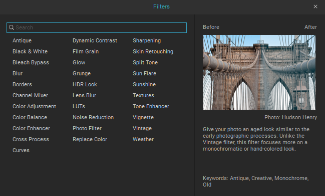Choose the Skin Retouching filter
Viewport: 325px width, 196px height.
(153, 51)
